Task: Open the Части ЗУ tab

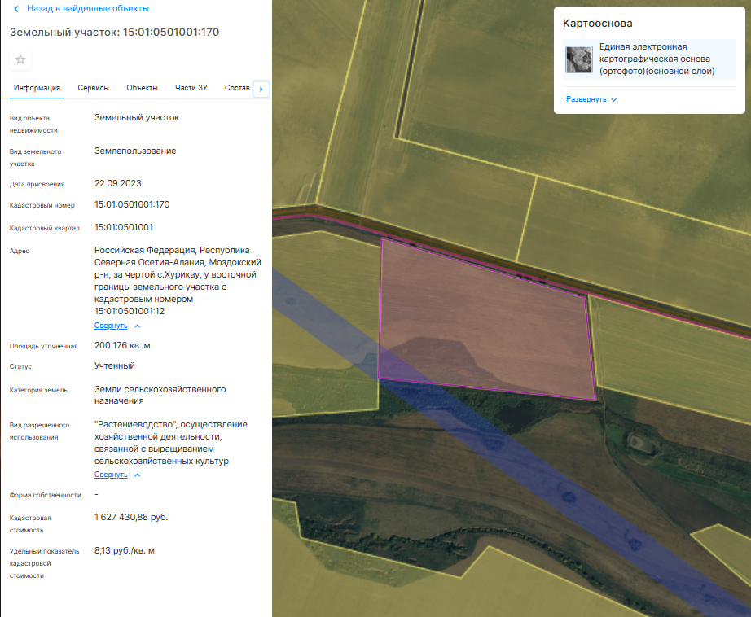Action: 191,88
